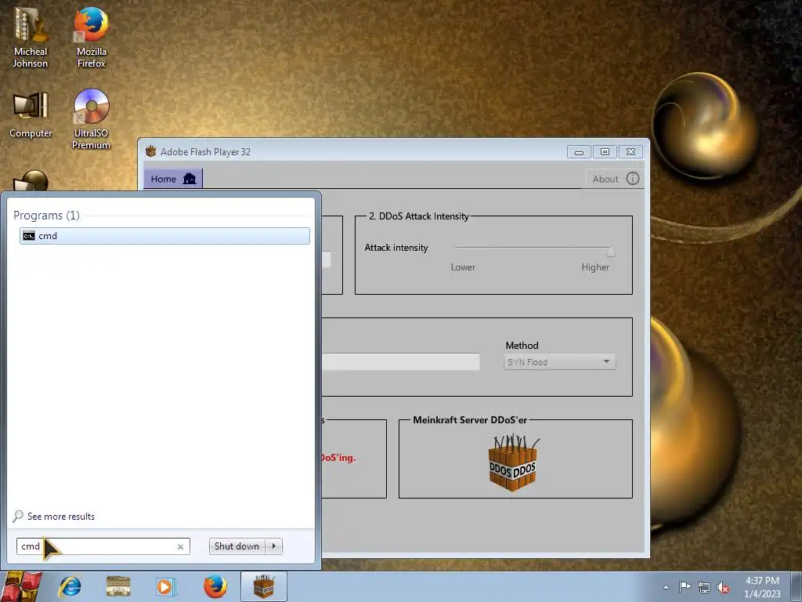This screenshot has width=802, height=602.
Task: Select the cmd program result
Action: [x=164, y=235]
